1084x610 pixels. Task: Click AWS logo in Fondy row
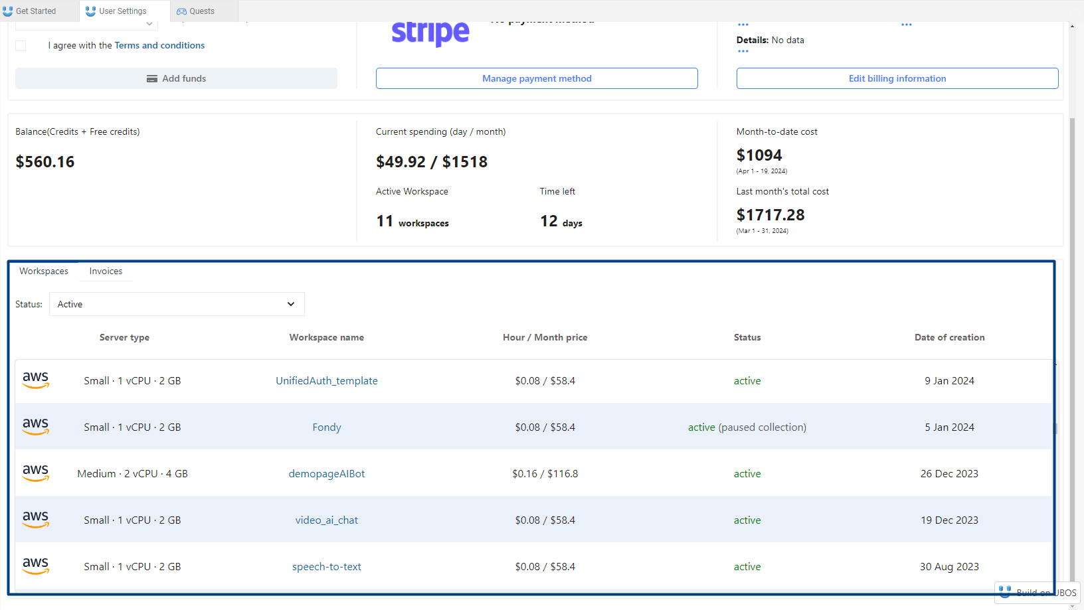[x=36, y=426]
